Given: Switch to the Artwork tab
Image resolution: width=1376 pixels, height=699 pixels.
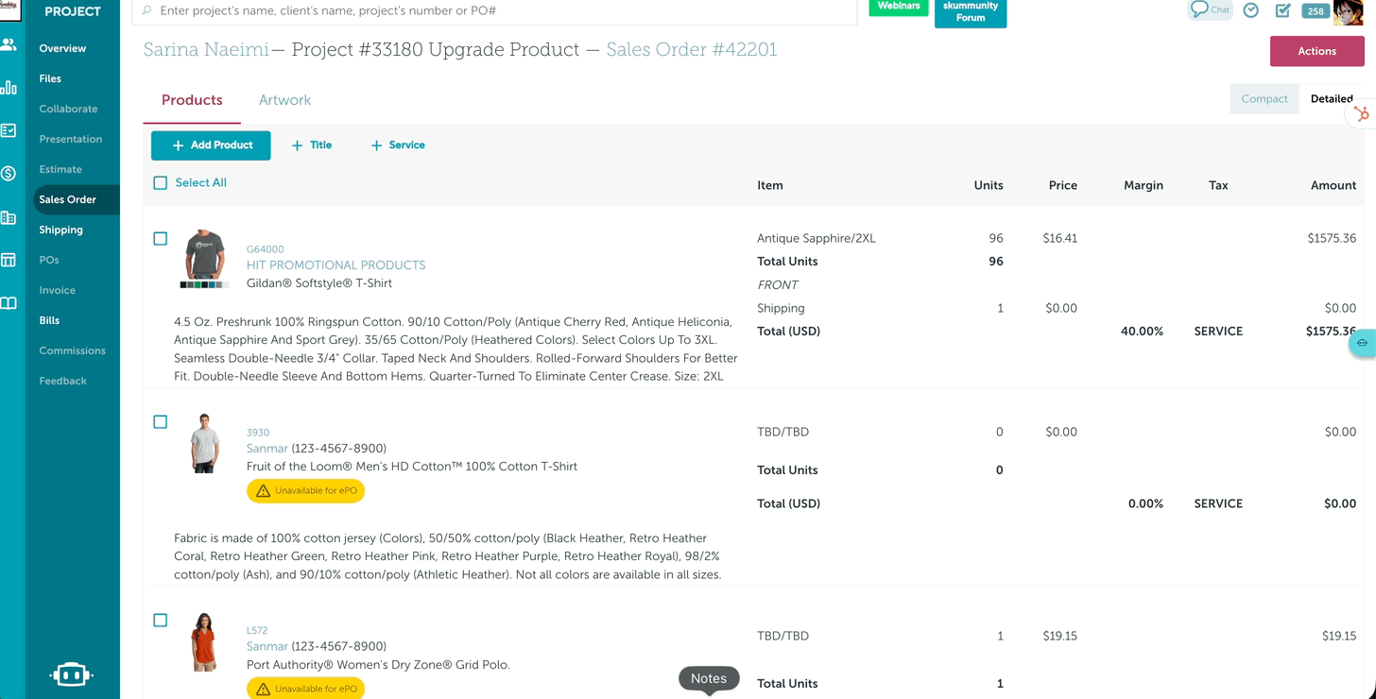Looking at the screenshot, I should (284, 100).
